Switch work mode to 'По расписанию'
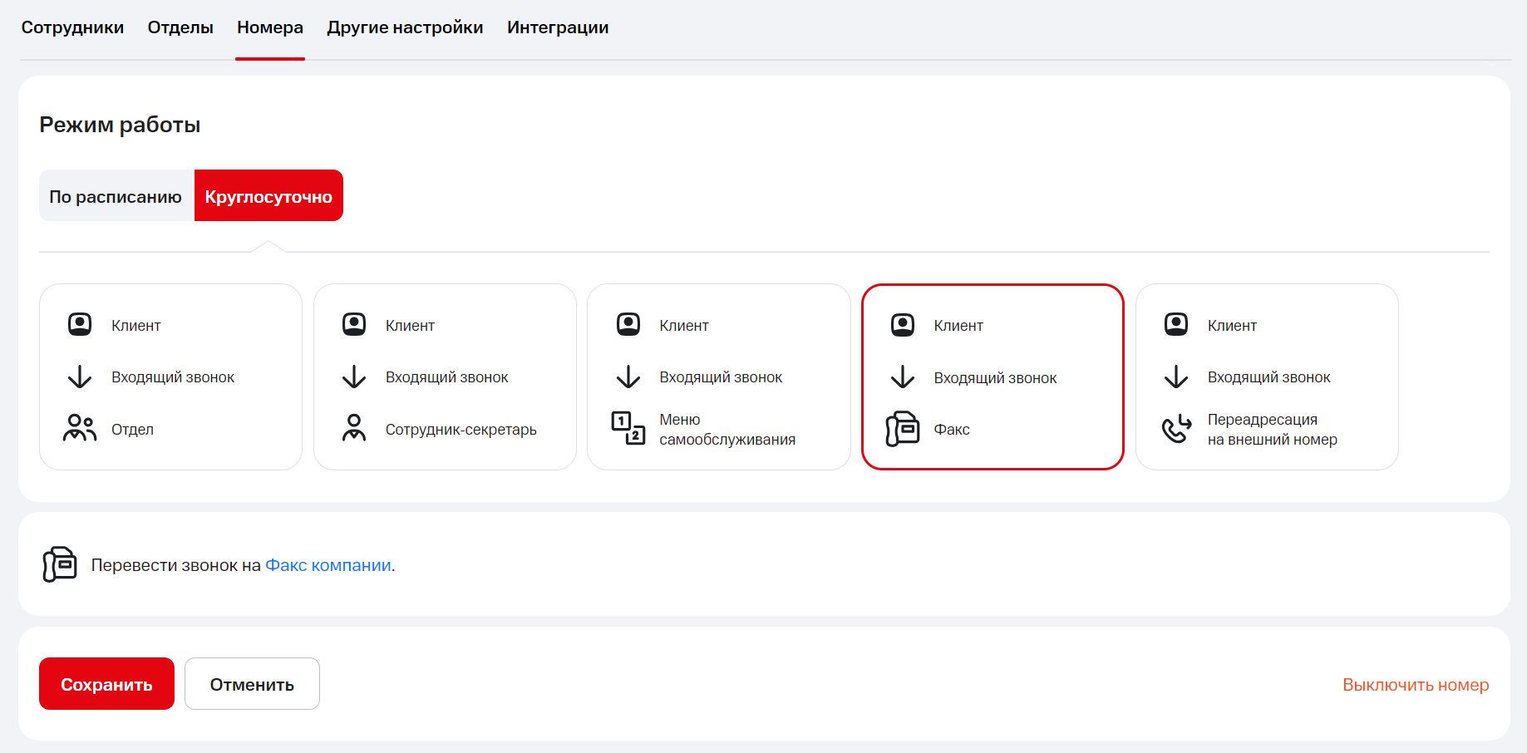 coord(116,196)
